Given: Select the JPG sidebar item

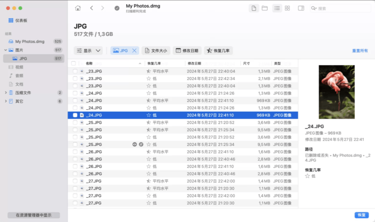Looking at the screenshot, I should pyautogui.click(x=34, y=58).
